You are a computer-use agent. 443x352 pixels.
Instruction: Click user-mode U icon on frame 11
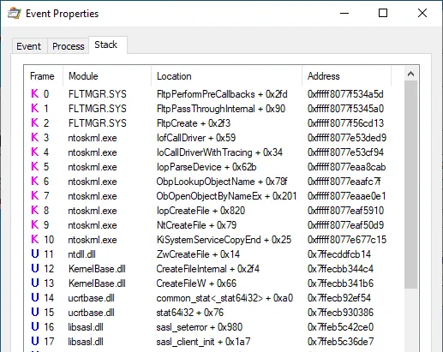(x=35, y=254)
